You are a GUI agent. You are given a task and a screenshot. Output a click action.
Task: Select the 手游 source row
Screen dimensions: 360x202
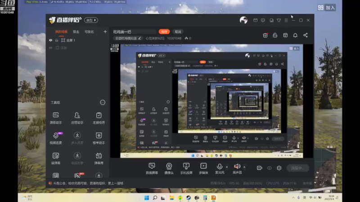point(77,48)
